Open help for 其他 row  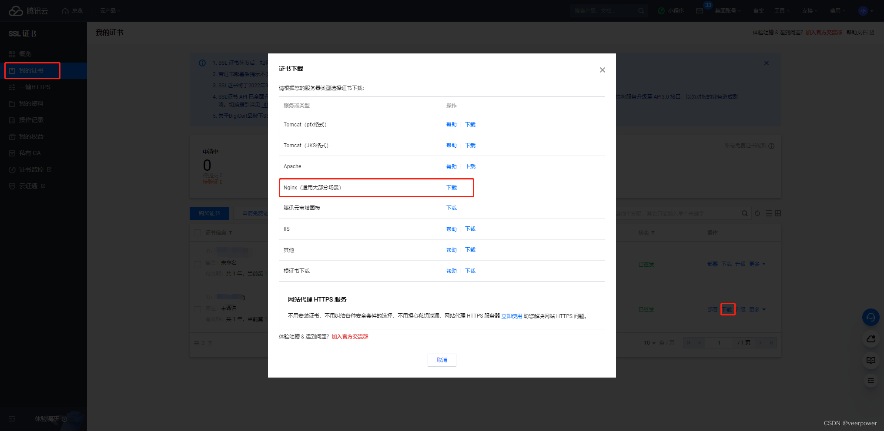pyautogui.click(x=452, y=250)
